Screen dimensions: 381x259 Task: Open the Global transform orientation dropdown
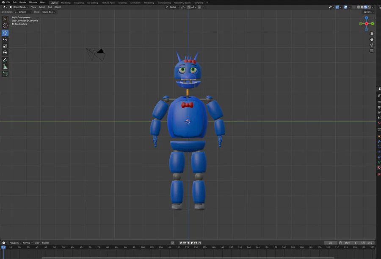point(172,7)
